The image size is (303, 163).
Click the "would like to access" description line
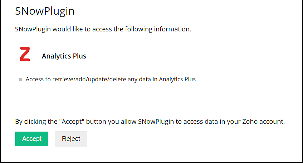click(x=103, y=29)
